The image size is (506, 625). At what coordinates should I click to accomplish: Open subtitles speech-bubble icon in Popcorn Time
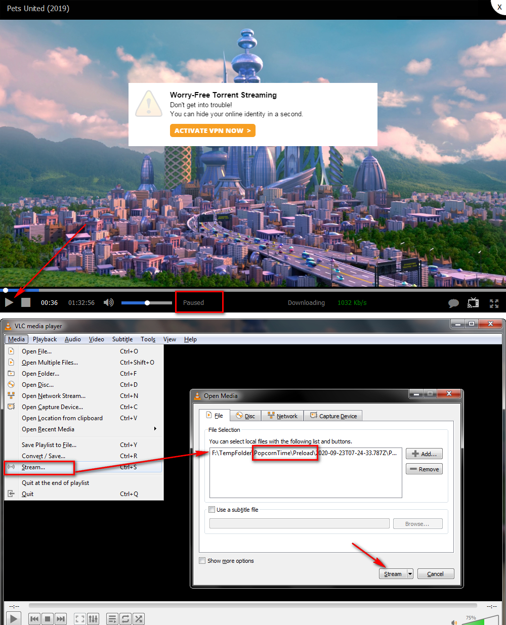click(453, 303)
